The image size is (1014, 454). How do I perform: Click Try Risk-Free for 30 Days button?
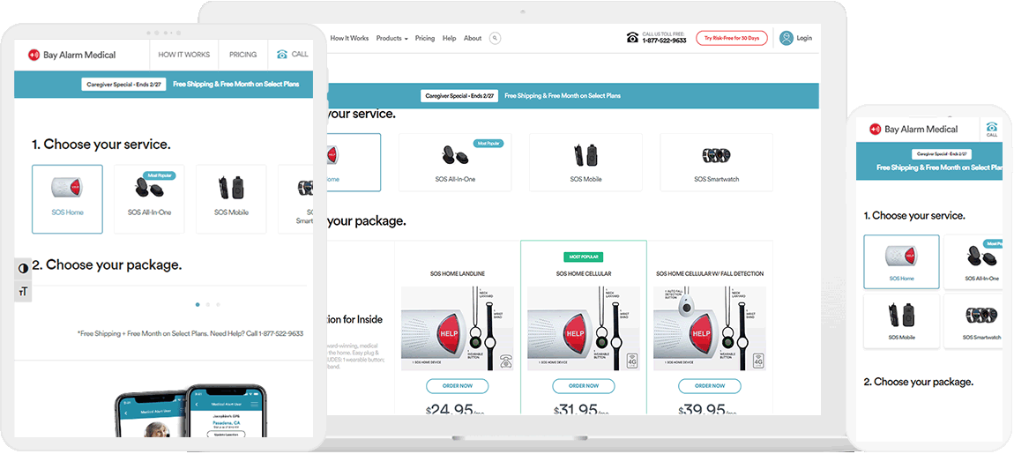[731, 38]
